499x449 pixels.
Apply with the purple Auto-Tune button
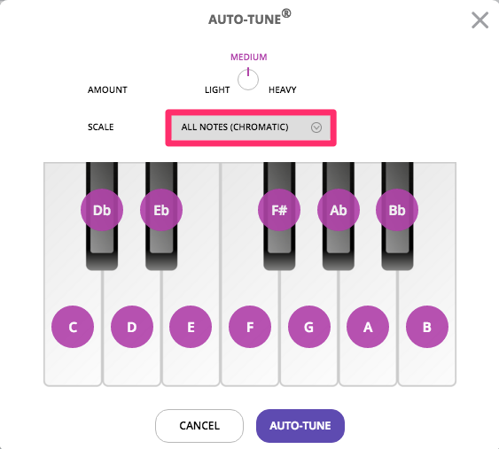pyautogui.click(x=300, y=426)
